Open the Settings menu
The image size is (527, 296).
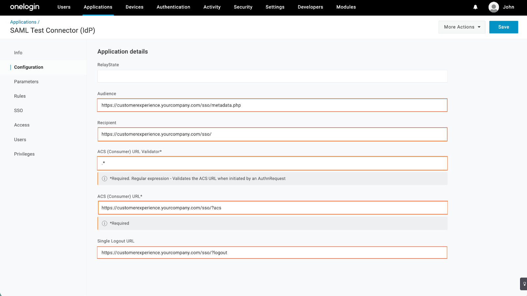point(275,7)
